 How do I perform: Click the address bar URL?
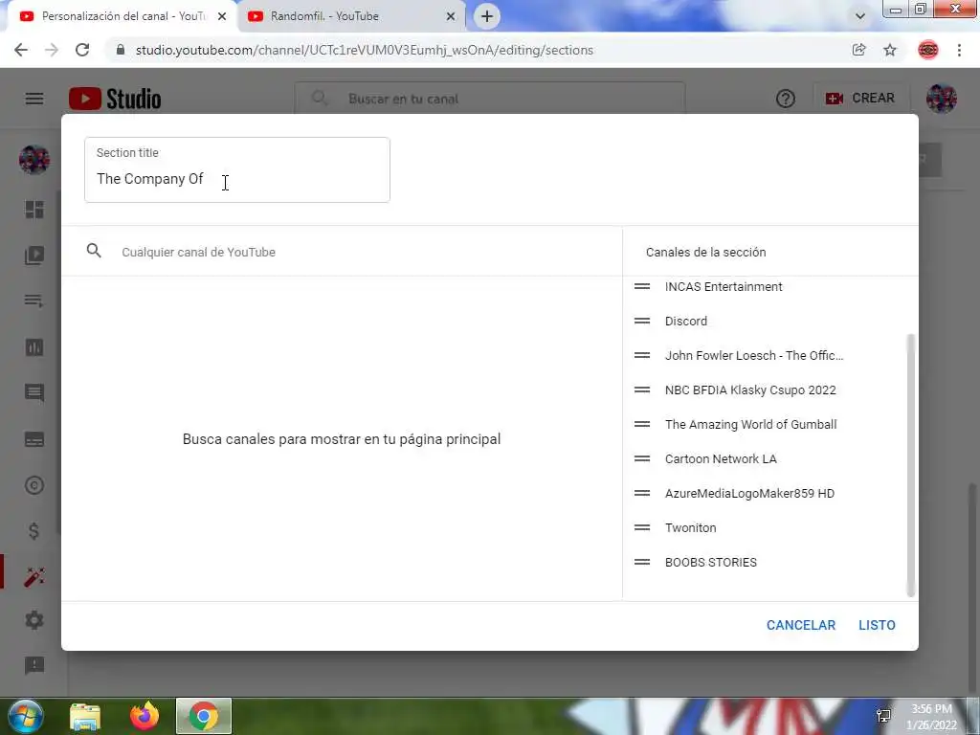[x=365, y=50]
